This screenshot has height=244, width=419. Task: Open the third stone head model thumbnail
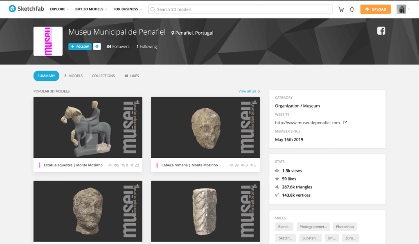(x=88, y=211)
